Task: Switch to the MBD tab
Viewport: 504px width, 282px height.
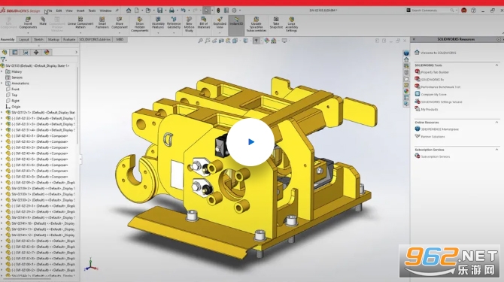Action: pyautogui.click(x=120, y=40)
